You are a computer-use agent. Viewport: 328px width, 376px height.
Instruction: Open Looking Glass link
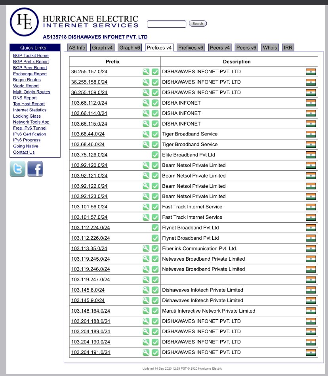tap(27, 116)
